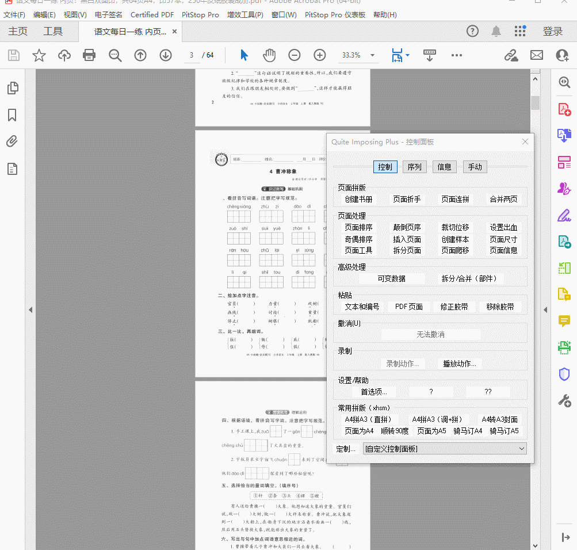Click the share with others person icon
Image resolution: width=577 pixels, height=550 pixels.
(562, 55)
